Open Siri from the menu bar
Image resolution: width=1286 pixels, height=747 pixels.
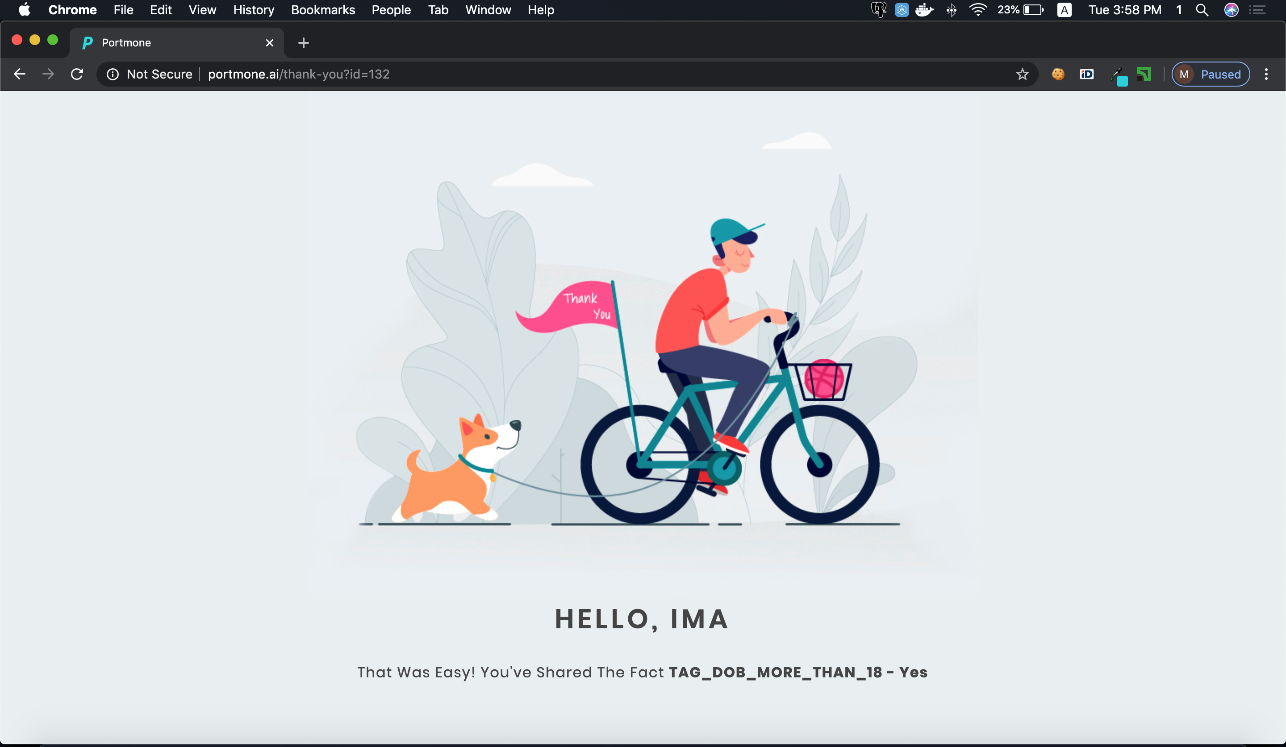pos(1231,10)
